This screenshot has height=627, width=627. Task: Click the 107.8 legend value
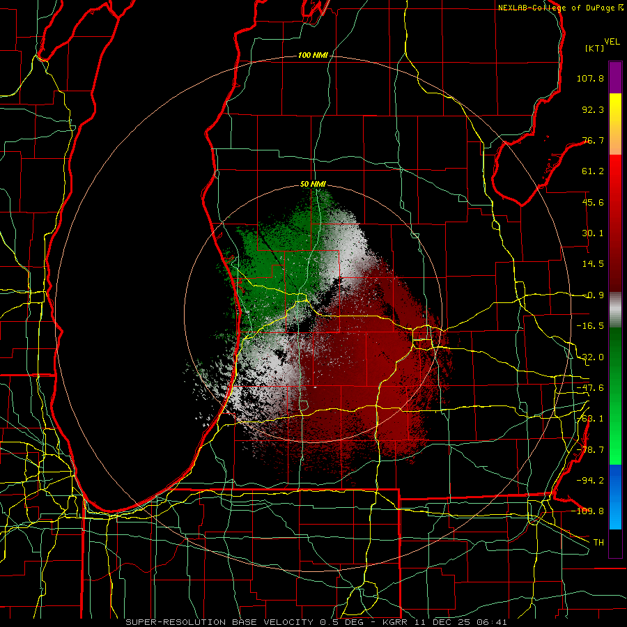point(590,78)
